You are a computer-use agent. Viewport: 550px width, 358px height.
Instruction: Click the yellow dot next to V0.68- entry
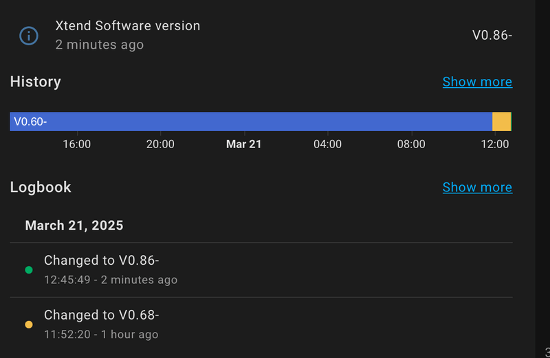(x=29, y=324)
